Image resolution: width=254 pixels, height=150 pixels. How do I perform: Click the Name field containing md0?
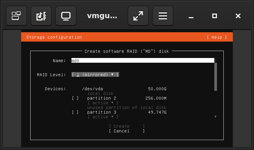(143, 61)
